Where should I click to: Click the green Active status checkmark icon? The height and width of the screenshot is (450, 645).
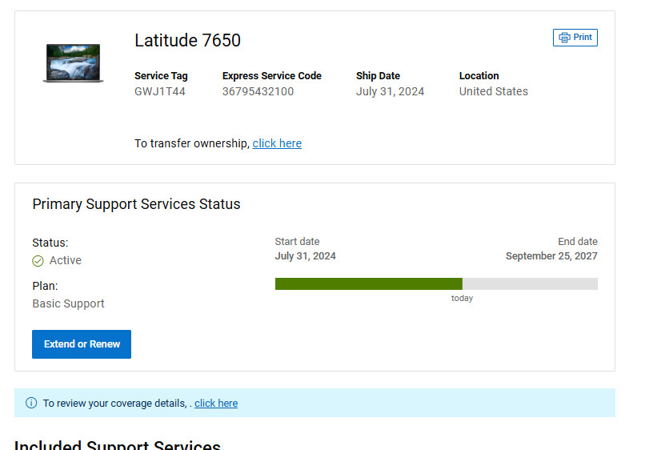click(x=38, y=261)
